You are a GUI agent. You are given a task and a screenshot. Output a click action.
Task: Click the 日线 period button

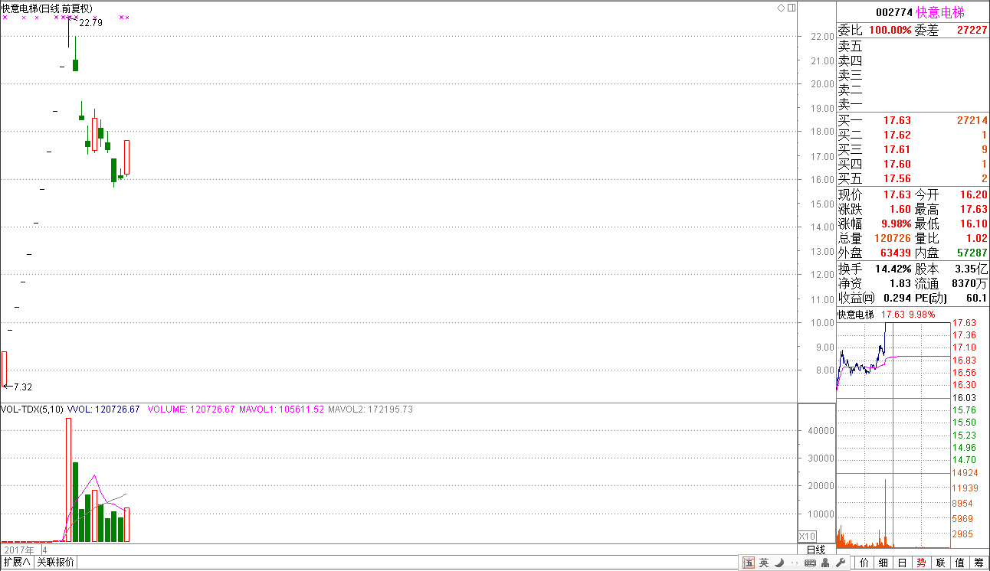[x=816, y=550]
